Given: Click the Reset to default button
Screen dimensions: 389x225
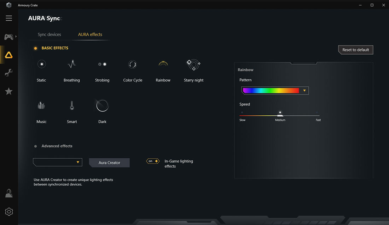Looking at the screenshot, I should coord(355,50).
